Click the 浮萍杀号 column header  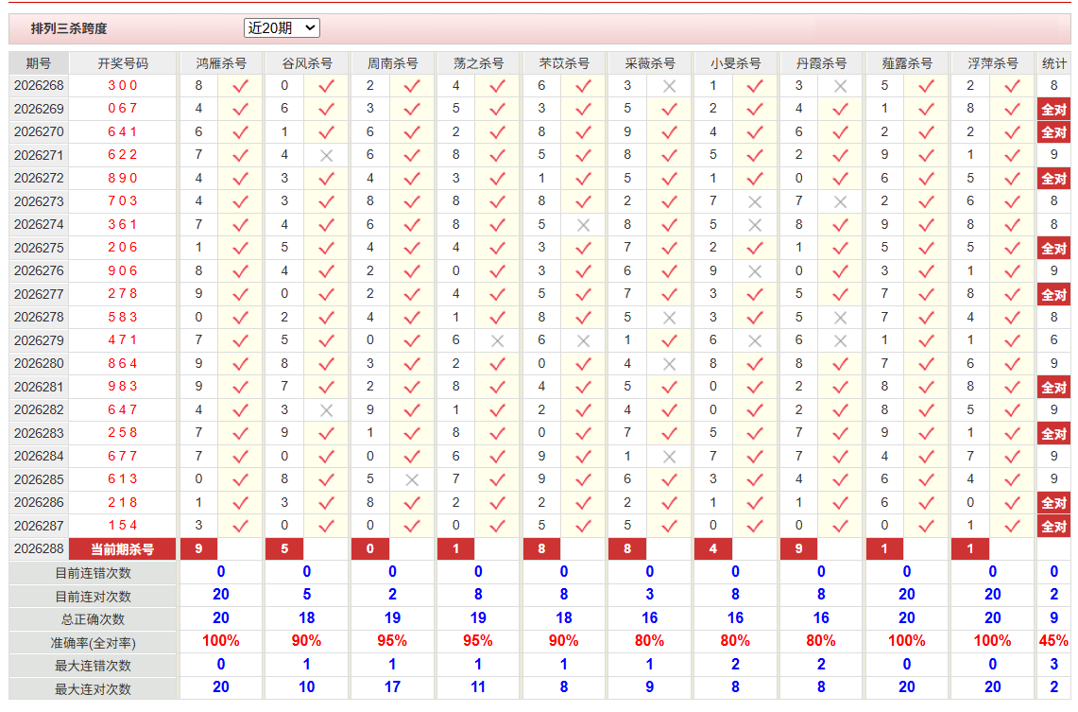coord(992,63)
